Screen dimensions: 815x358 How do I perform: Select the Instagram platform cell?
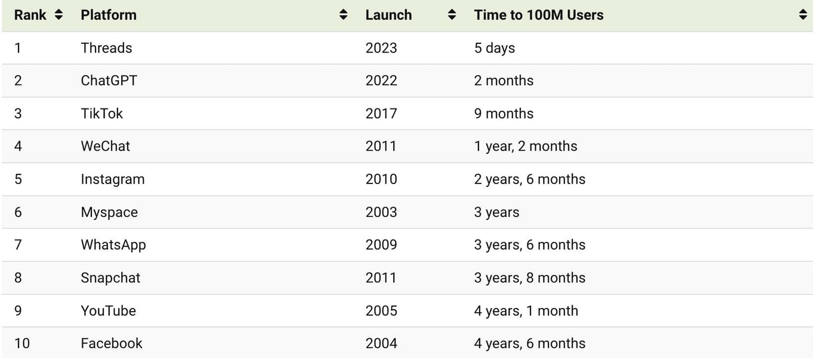pyautogui.click(x=113, y=179)
